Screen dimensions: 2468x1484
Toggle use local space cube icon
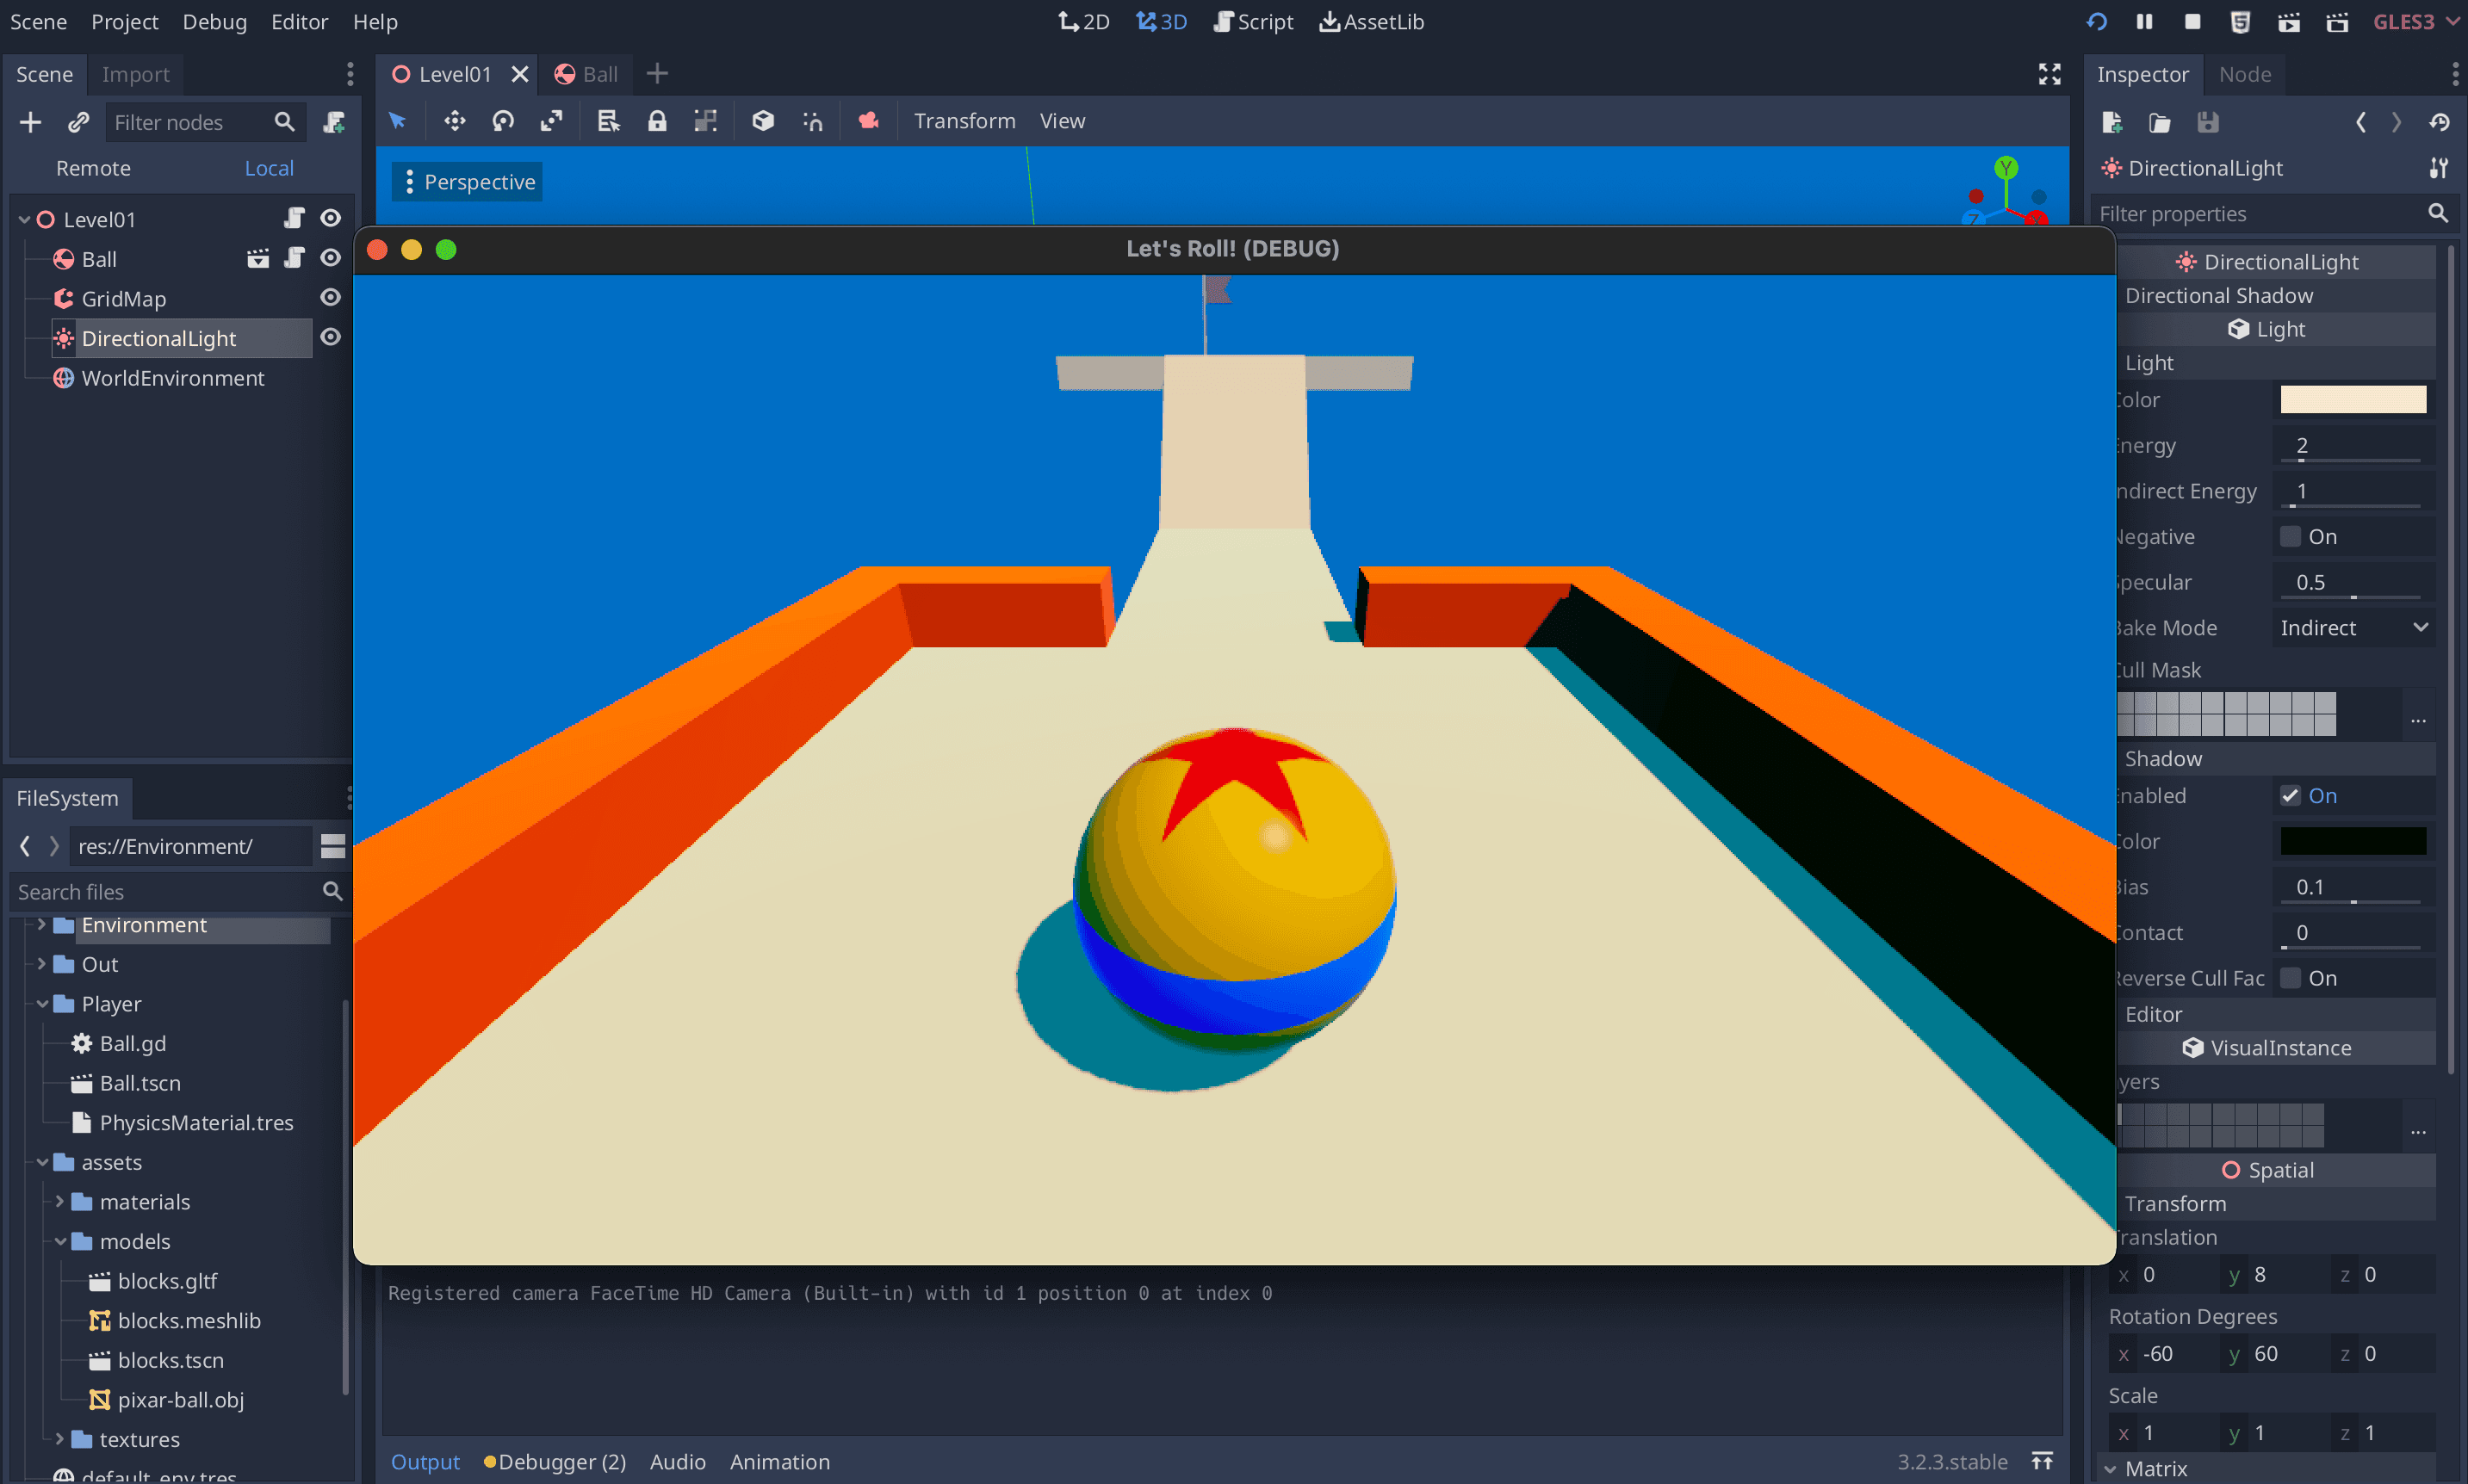(x=763, y=121)
